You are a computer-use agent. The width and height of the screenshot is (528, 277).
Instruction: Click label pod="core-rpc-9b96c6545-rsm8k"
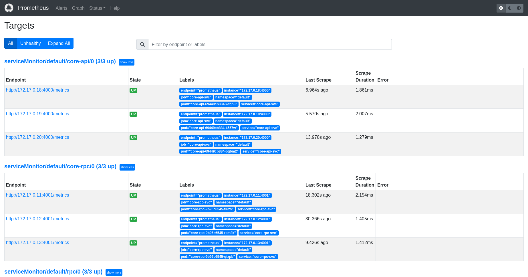coord(209,233)
